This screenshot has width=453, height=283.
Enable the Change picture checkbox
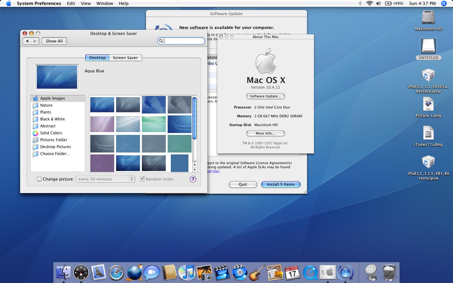tap(39, 179)
